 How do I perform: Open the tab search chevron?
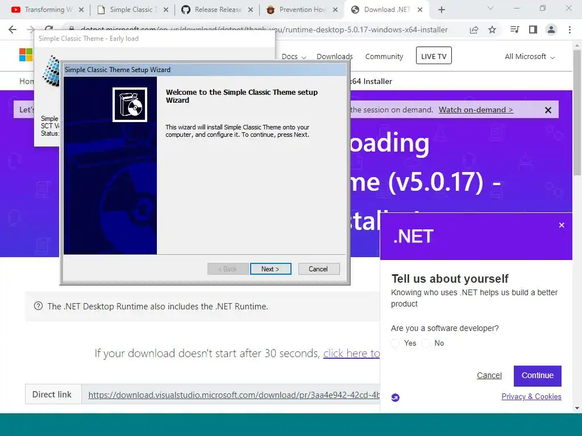point(490,8)
